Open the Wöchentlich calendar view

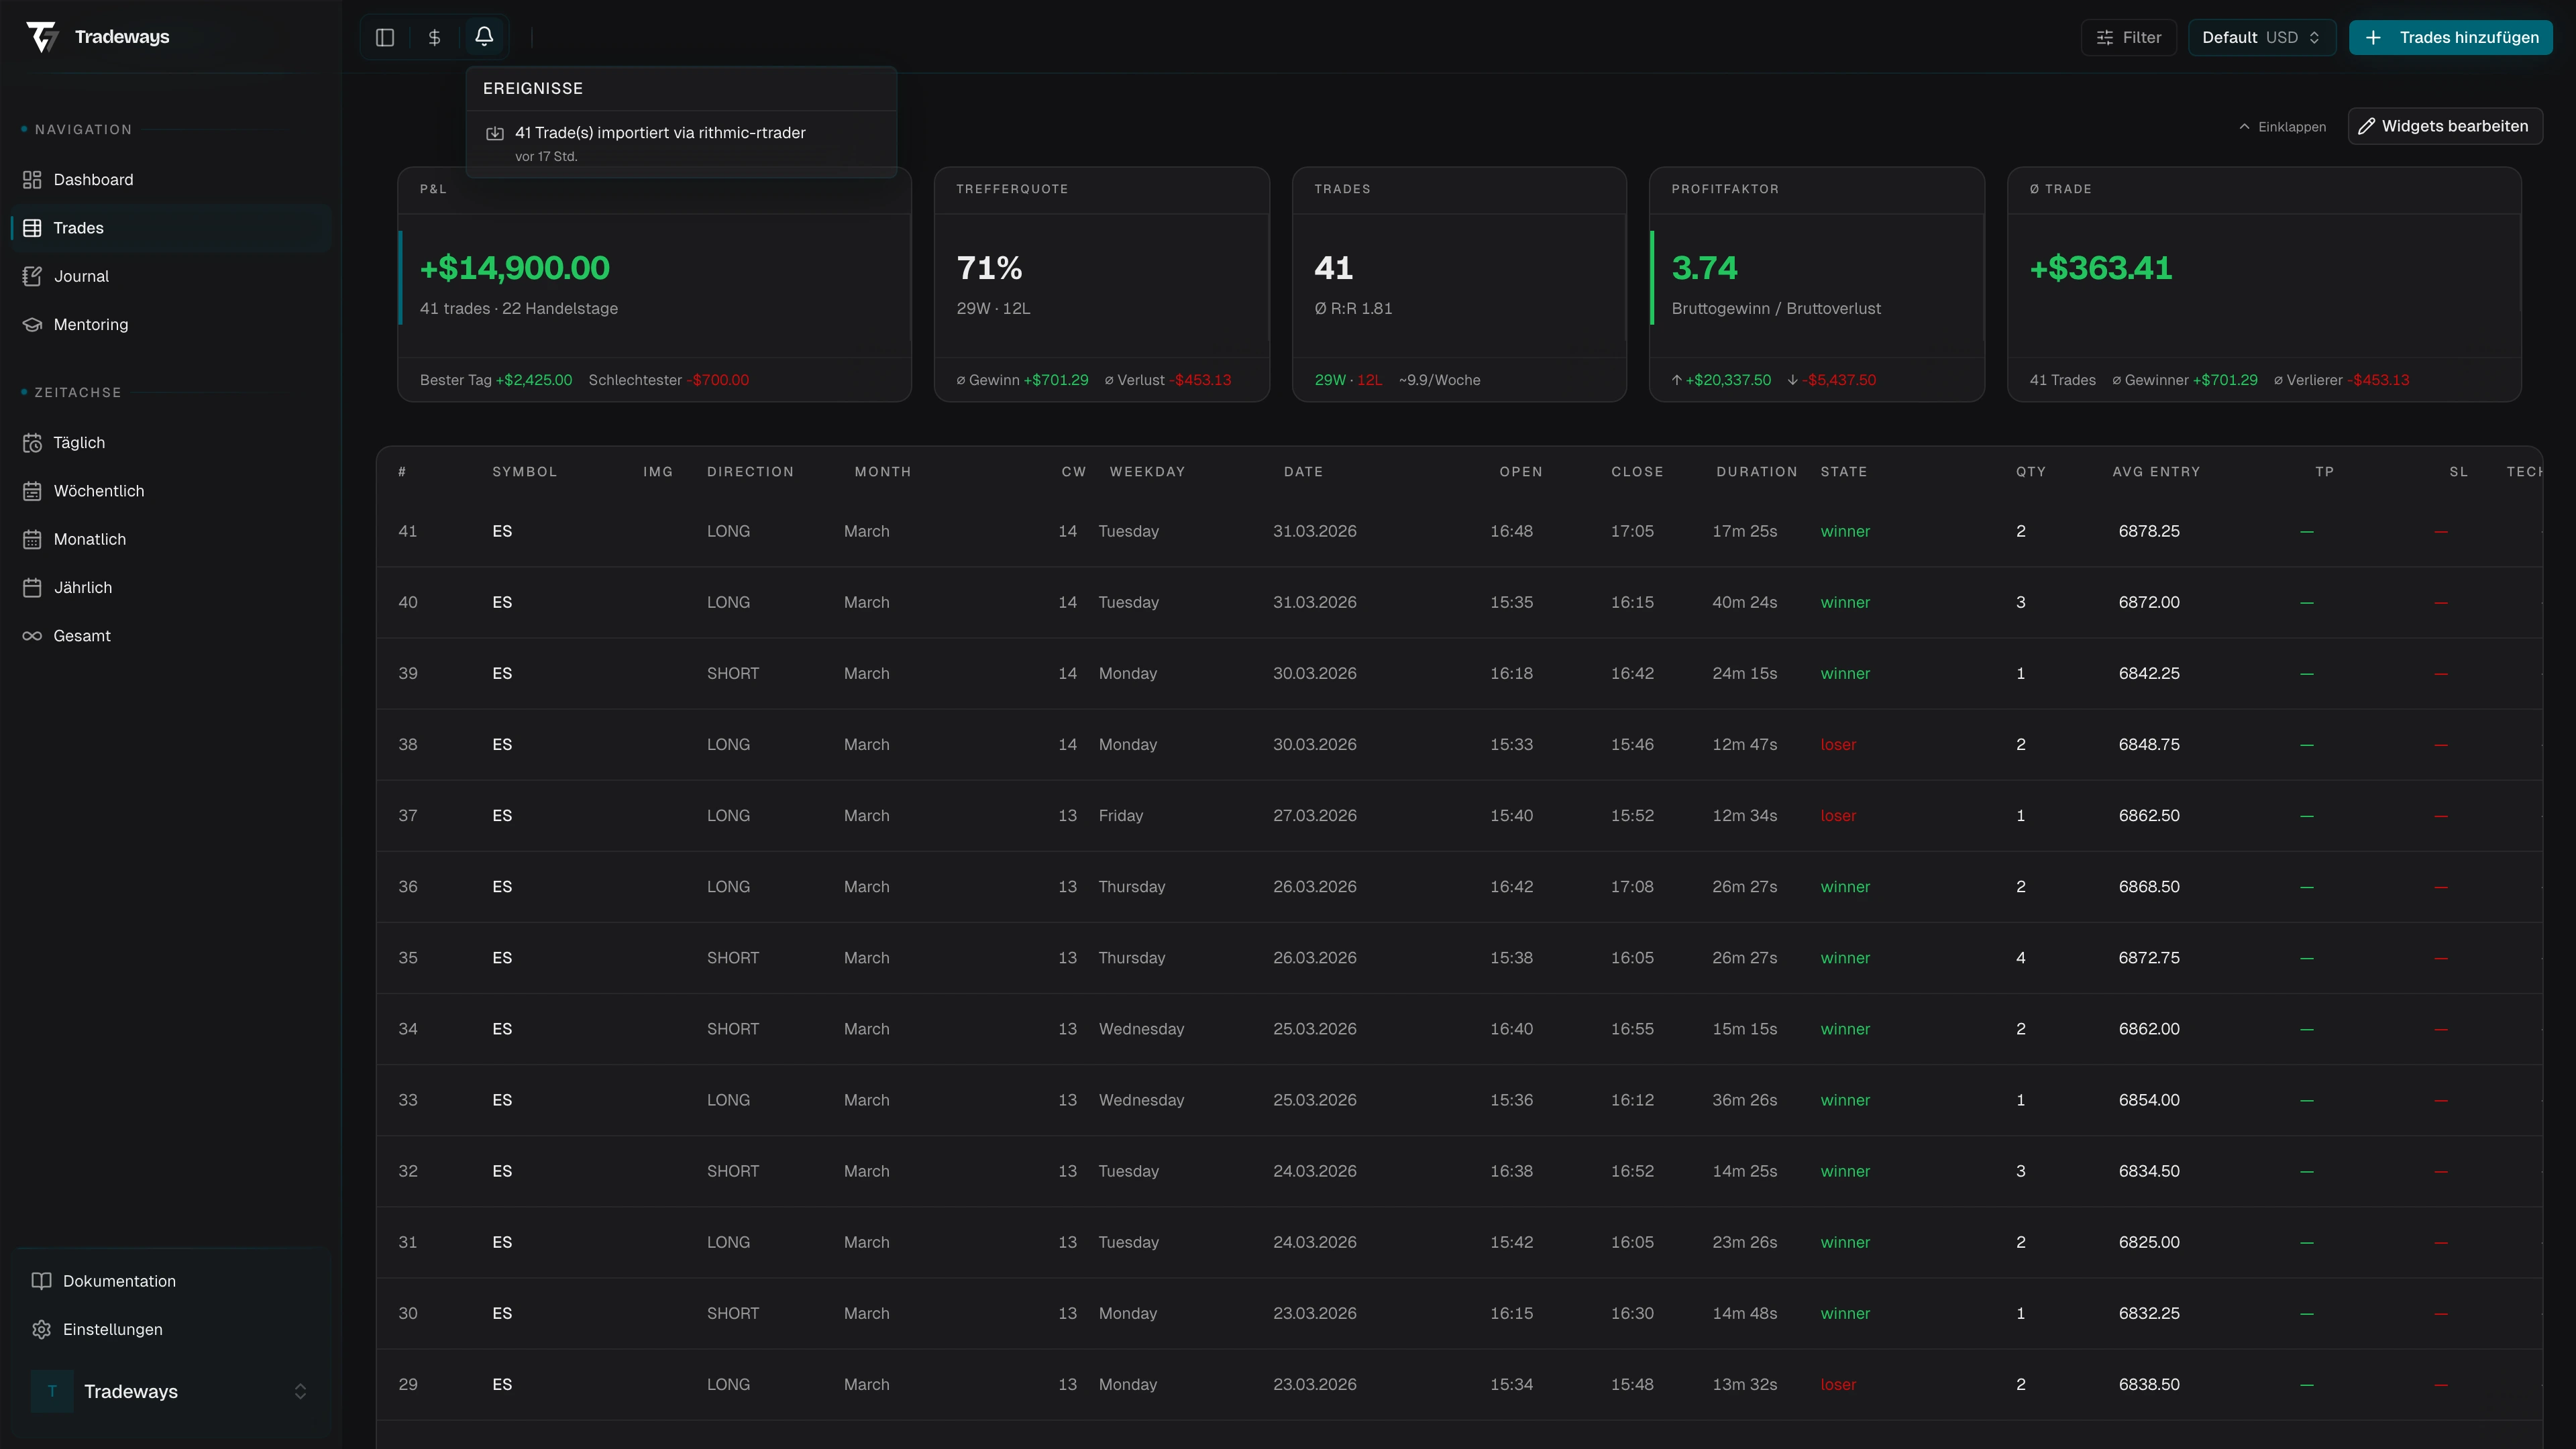99,490
